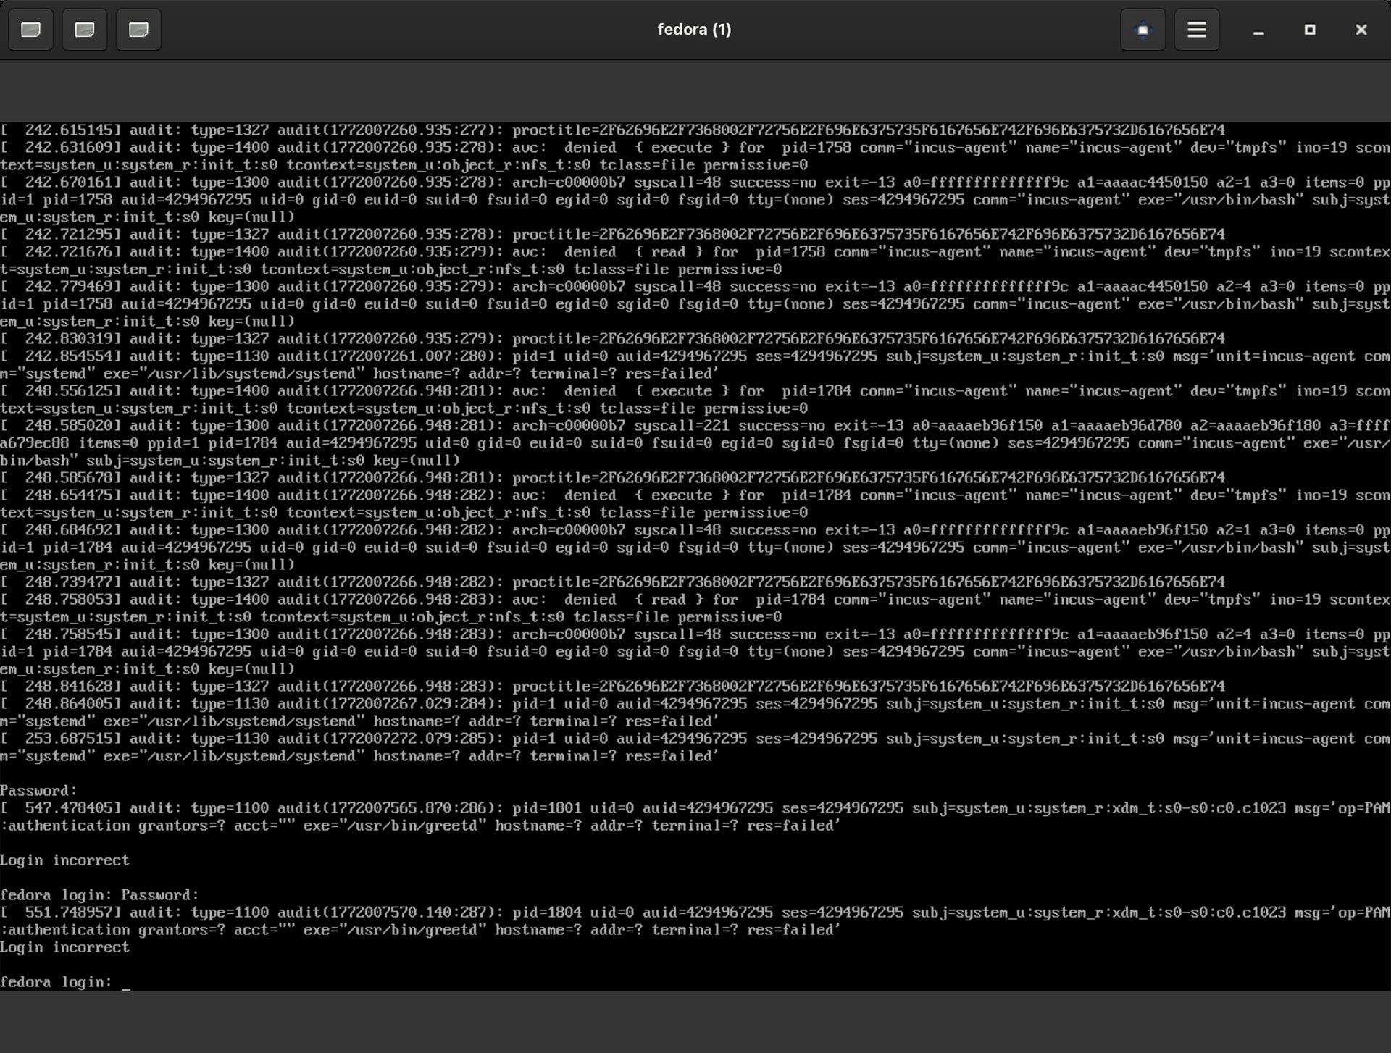This screenshot has height=1053, width=1391.
Task: Click the third display button in header
Action: [x=138, y=30]
